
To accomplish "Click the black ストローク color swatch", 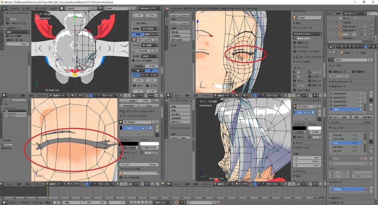I will click(129, 144).
